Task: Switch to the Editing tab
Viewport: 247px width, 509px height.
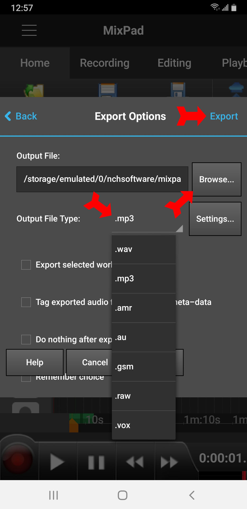Action: point(174,63)
